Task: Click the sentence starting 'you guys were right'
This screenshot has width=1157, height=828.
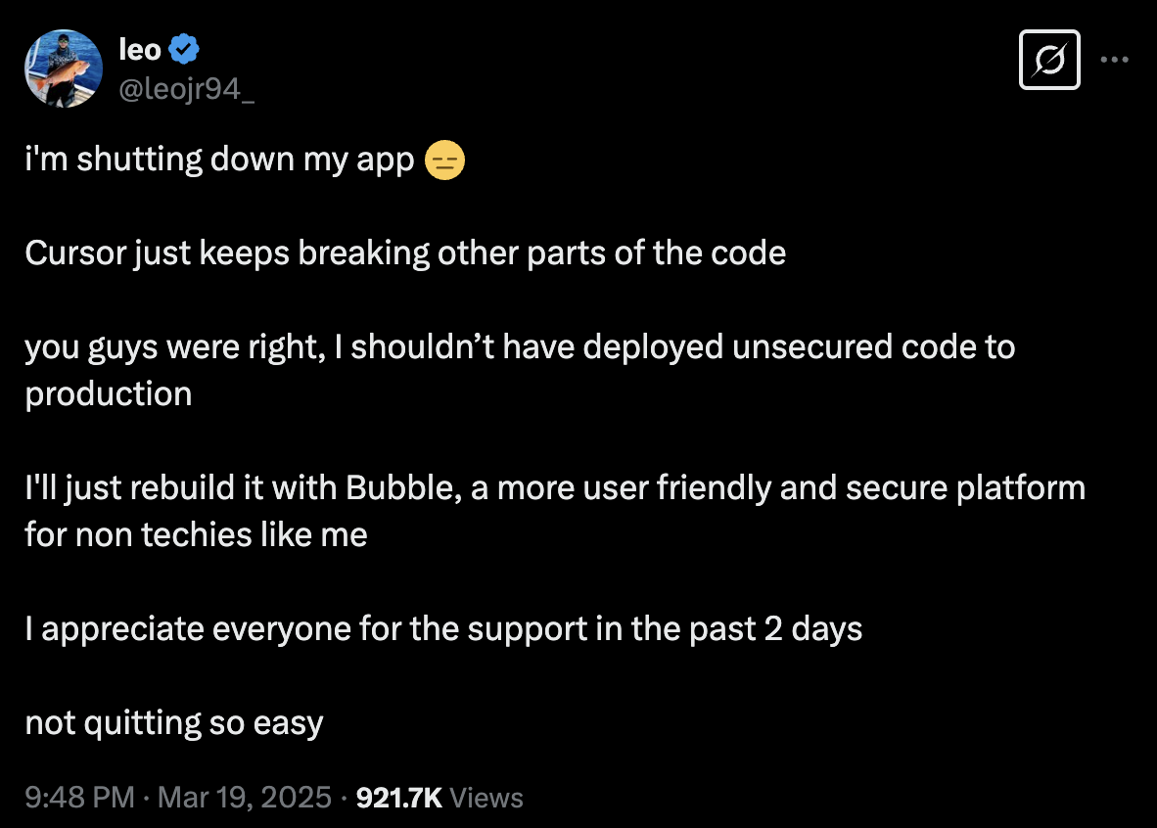Action: [x=520, y=371]
